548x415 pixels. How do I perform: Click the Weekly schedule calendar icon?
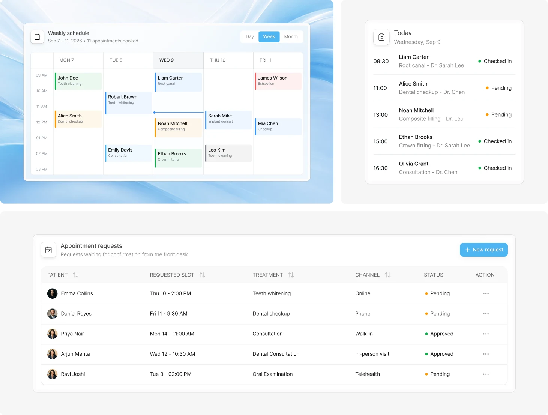click(x=37, y=37)
